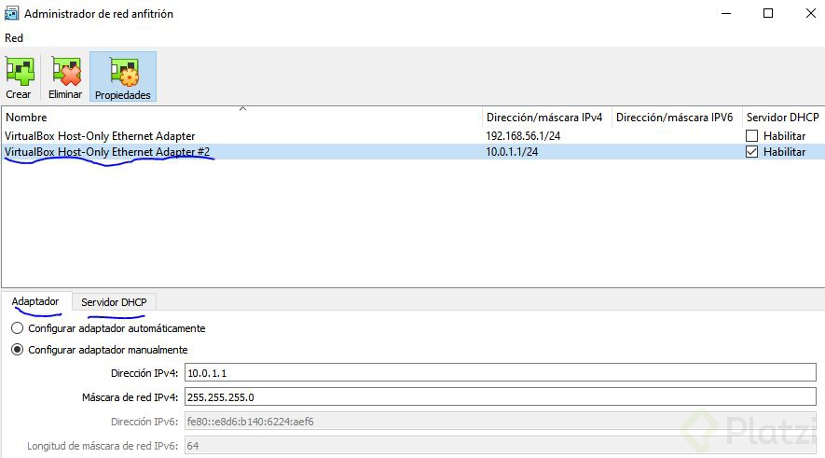825x458 pixels.
Task: Select VirtualBox Host-Only Ethernet Adapter row
Action: point(412,136)
